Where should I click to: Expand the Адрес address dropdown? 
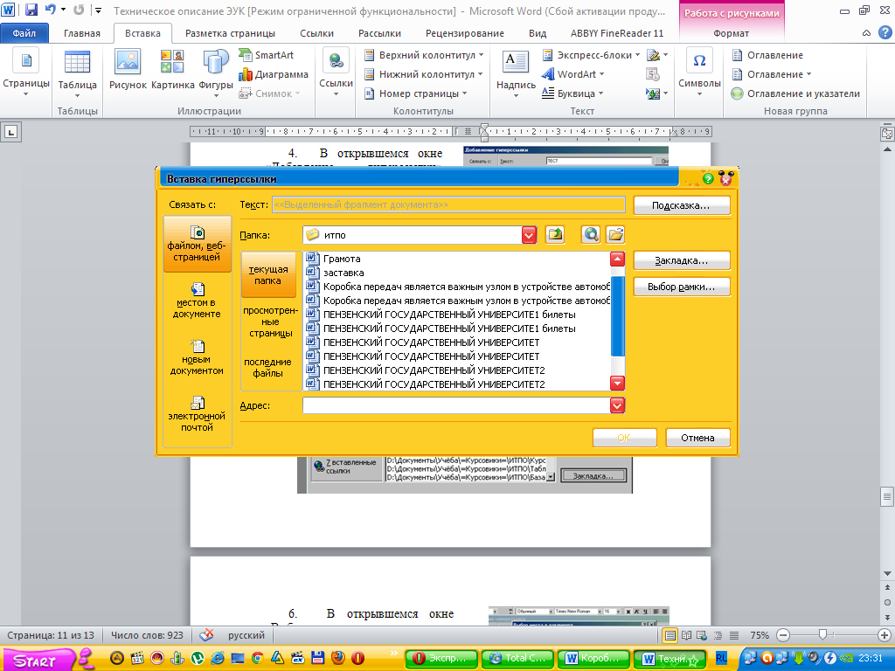coord(618,405)
